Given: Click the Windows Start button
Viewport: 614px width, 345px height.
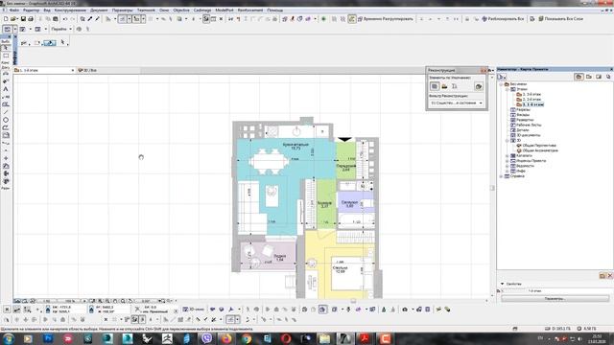Looking at the screenshot, I should click(9, 338).
